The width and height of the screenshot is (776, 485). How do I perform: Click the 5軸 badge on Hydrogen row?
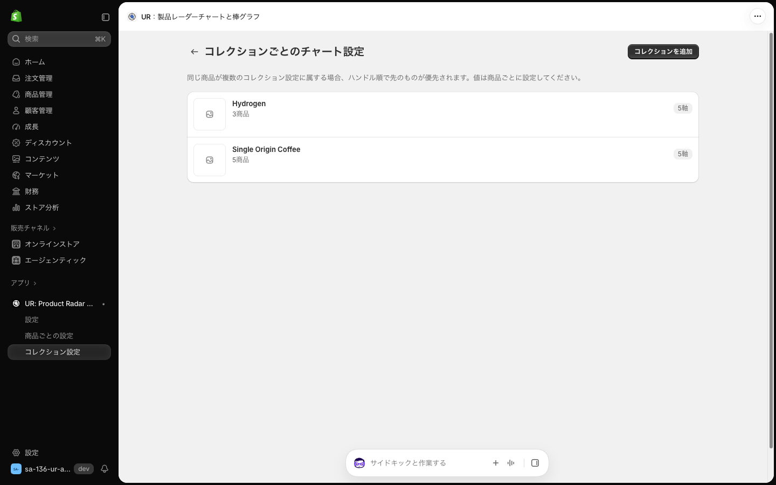(x=683, y=108)
